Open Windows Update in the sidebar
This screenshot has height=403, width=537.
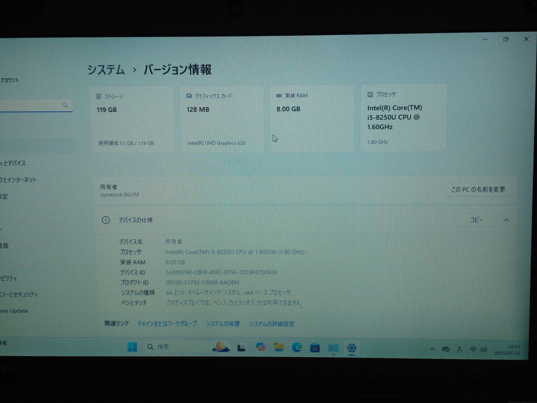pyautogui.click(x=14, y=311)
